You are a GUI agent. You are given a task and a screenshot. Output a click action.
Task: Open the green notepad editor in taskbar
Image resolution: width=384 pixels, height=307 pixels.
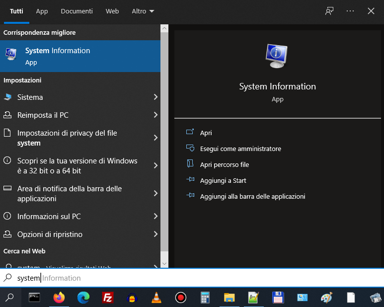pos(253,298)
